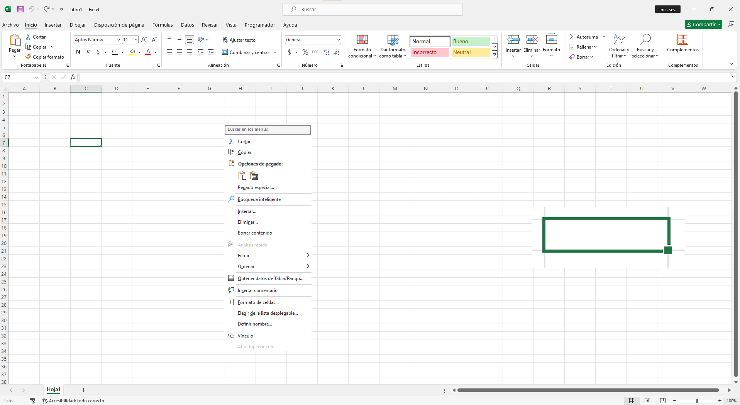
Task: Choose Insertar comentario in context menu
Action: 257,290
